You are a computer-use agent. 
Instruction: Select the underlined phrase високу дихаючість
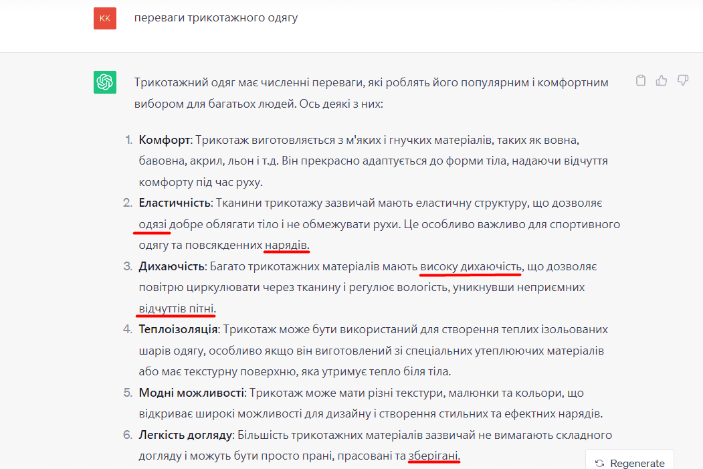pyautogui.click(x=470, y=268)
